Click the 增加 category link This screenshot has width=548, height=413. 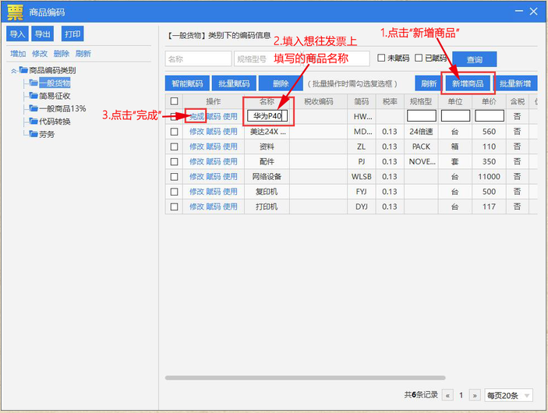(x=18, y=54)
